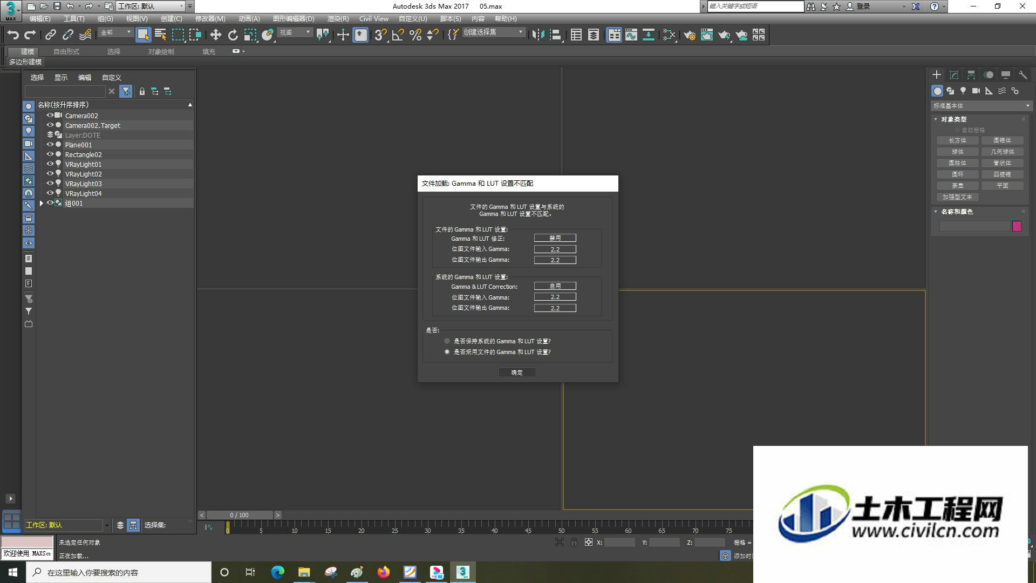
Task: Open the Rendered Frame Window icon
Action: point(707,35)
